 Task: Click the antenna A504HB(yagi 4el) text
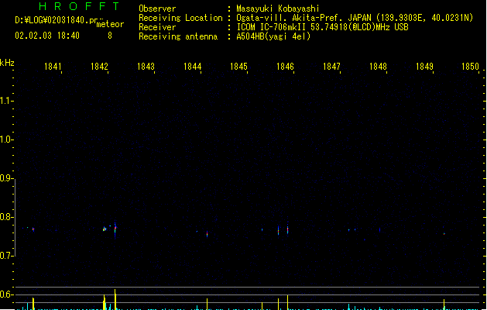point(273,36)
